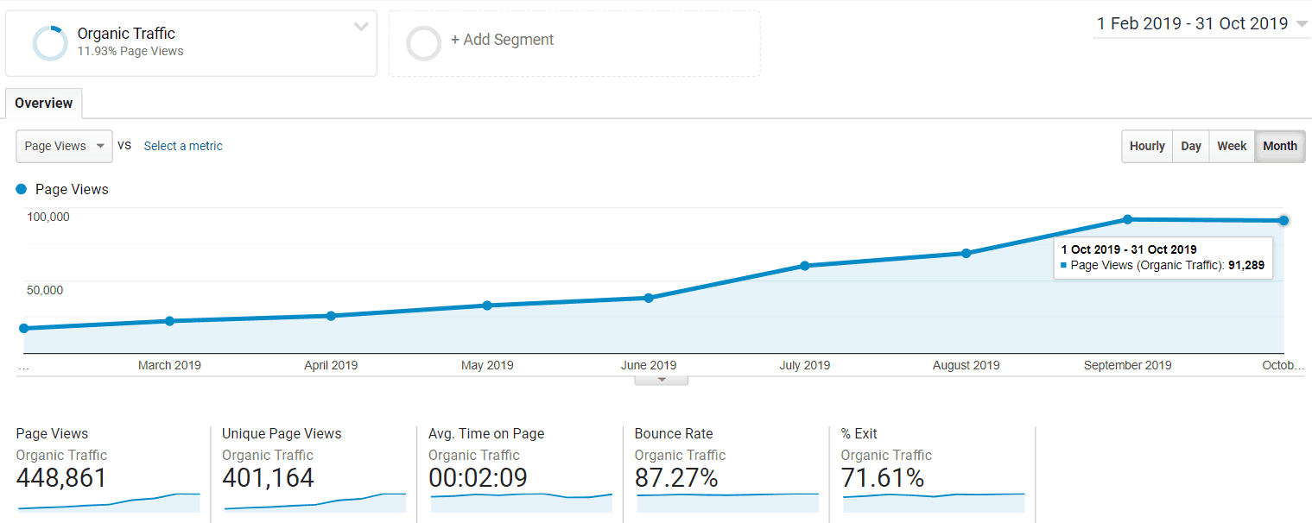Click the October 2019 data point on the chart
Screen dimensions: 1312x523
1284,221
